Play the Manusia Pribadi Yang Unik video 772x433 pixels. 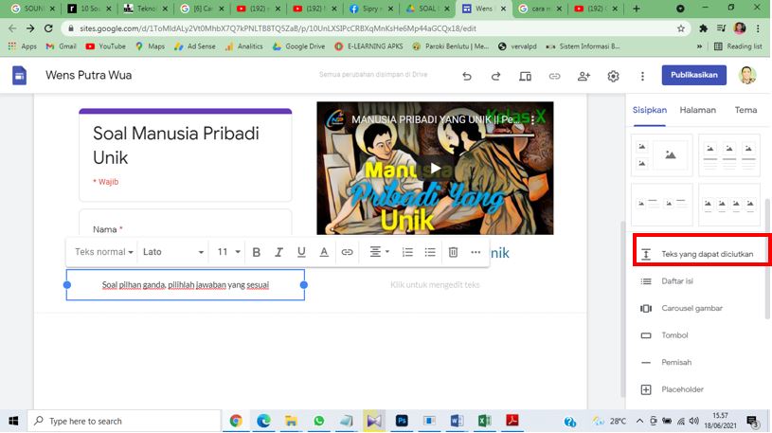click(435, 169)
